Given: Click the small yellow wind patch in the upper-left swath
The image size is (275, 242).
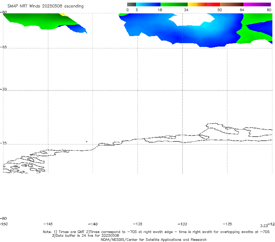Looking at the screenshot, I should click(x=63, y=15).
